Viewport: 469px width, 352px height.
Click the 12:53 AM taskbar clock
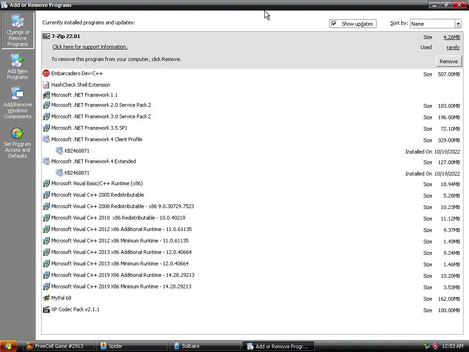point(452,346)
